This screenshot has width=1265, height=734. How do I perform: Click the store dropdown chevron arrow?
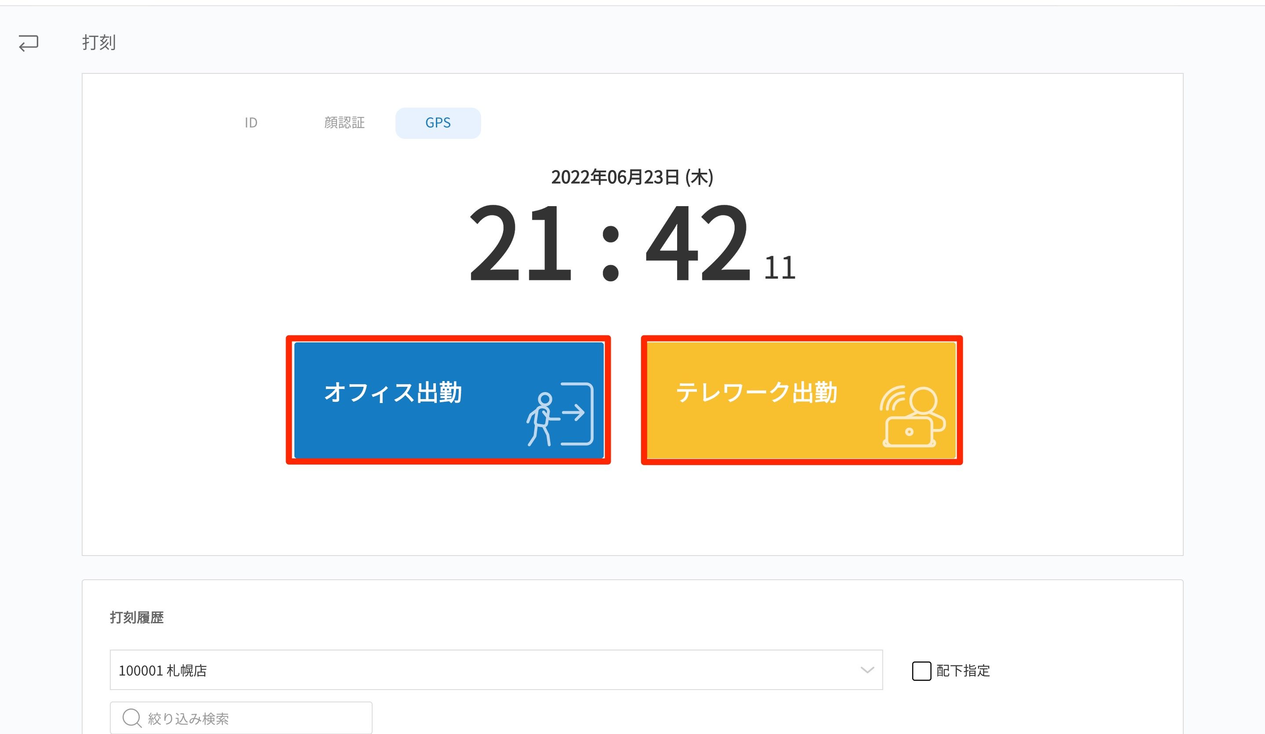point(867,670)
